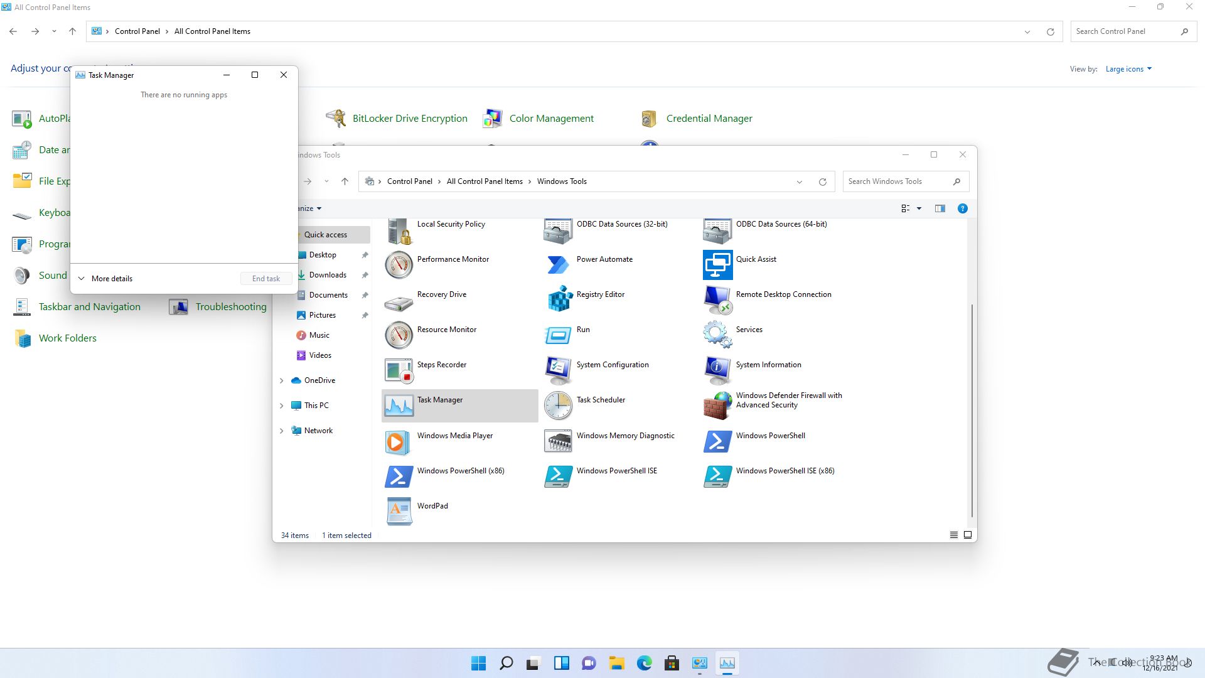Open Organize menu dropdown in Windows Tools
Viewport: 1205px width, 678px height.
tap(310, 208)
